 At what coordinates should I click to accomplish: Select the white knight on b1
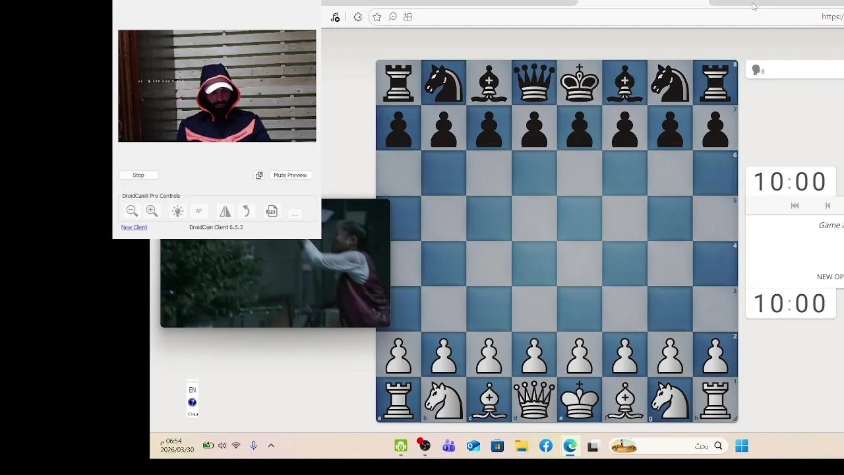[x=444, y=400]
